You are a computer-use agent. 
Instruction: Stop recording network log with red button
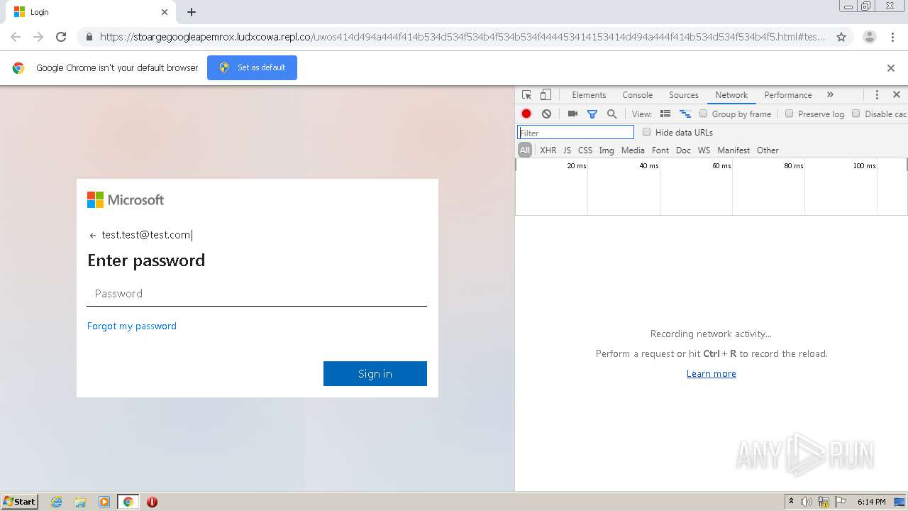[526, 114]
